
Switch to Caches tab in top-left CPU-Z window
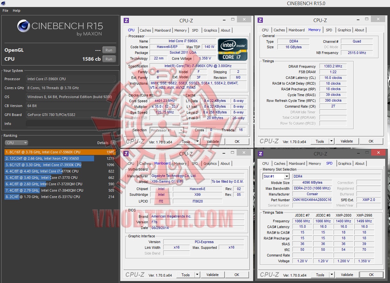[145, 30]
